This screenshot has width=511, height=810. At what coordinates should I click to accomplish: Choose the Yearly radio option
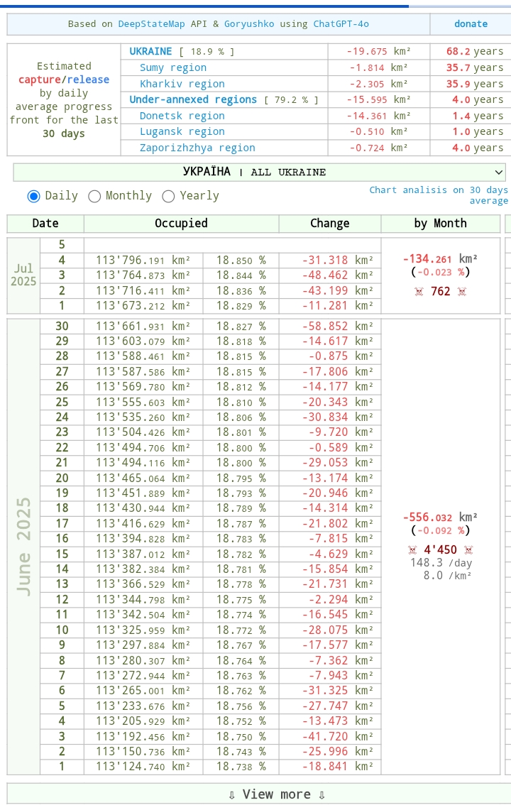[x=169, y=197]
